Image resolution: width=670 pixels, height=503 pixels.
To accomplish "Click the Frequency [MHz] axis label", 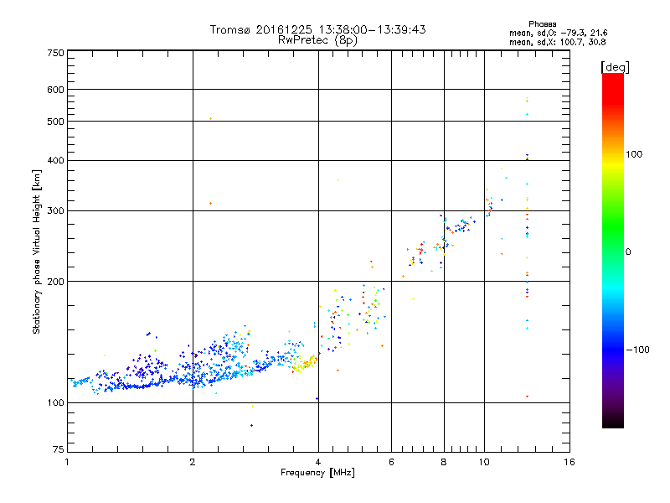I will 317,473.
